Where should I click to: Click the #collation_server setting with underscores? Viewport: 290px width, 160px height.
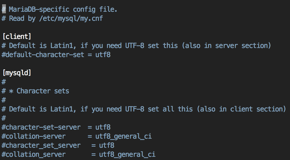click(x=34, y=154)
